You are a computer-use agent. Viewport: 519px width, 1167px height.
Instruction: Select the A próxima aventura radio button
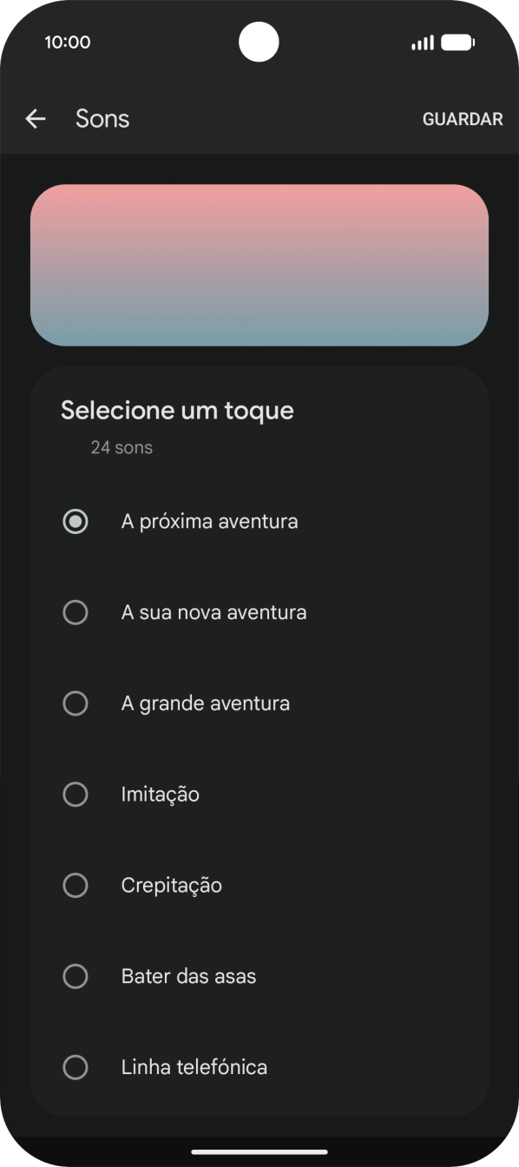click(76, 521)
